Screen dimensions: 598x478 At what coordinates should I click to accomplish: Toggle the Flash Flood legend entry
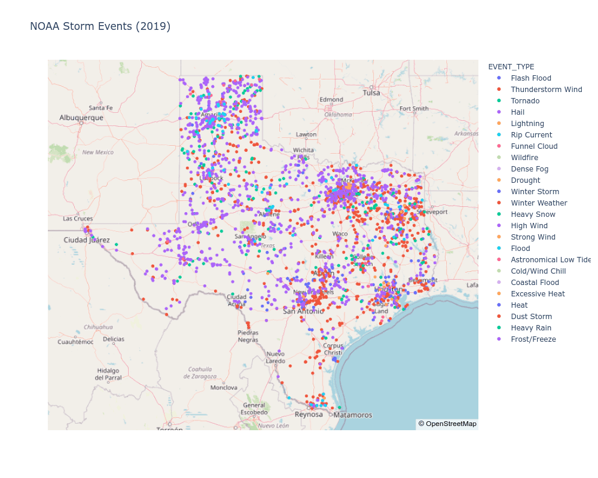530,78
